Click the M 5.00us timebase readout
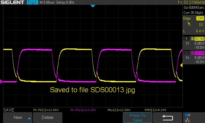205x123 pixels. pos(47,3)
